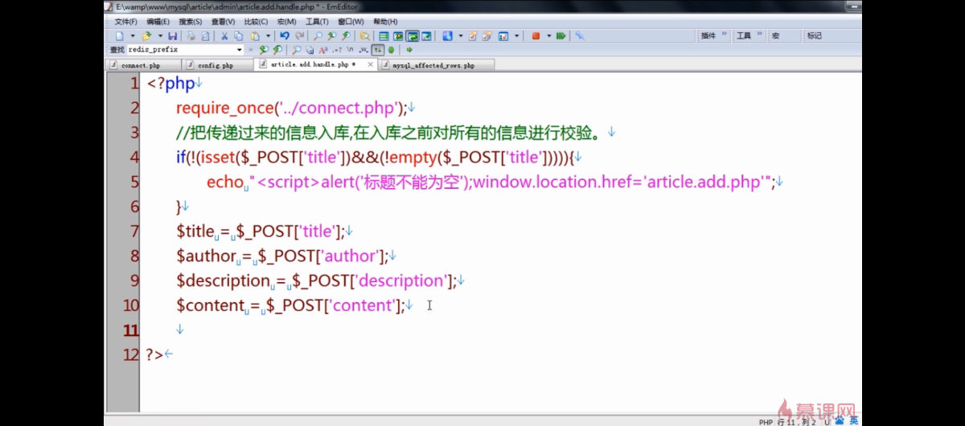Click the Find in Files icon

point(364,36)
